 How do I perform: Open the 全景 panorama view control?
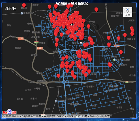point(128,12)
